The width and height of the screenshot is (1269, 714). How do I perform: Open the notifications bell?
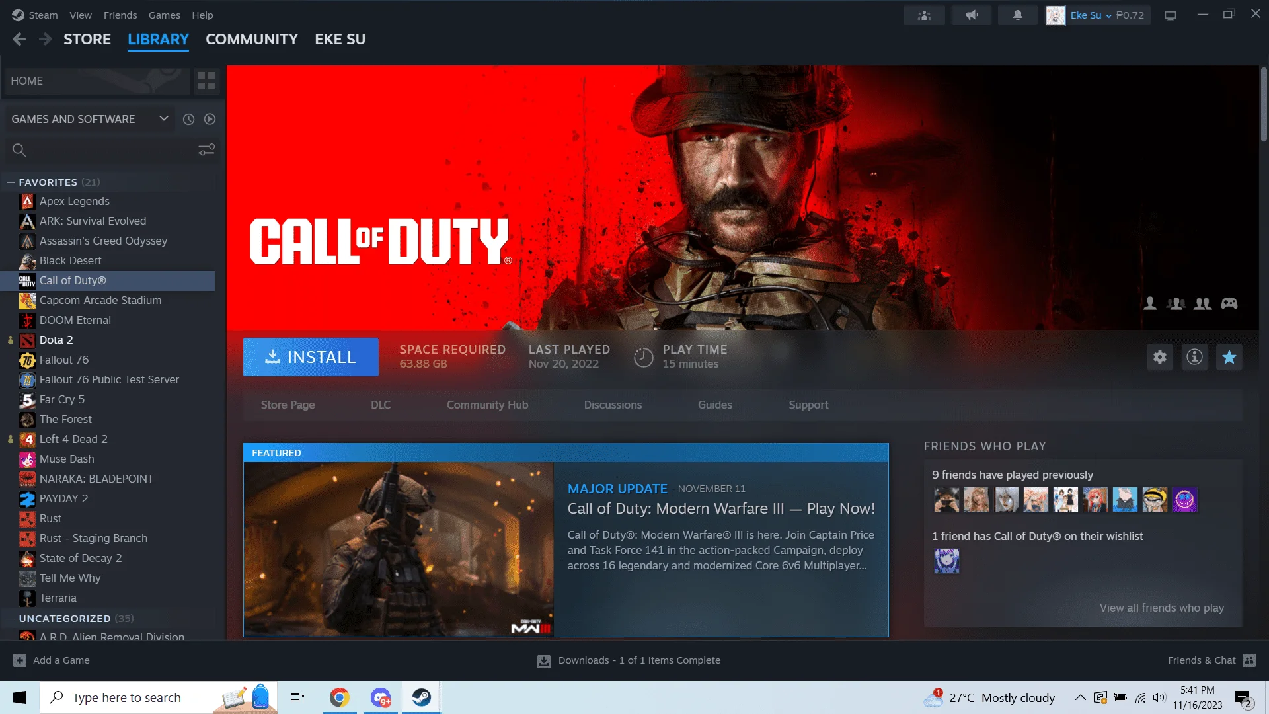click(x=1018, y=15)
